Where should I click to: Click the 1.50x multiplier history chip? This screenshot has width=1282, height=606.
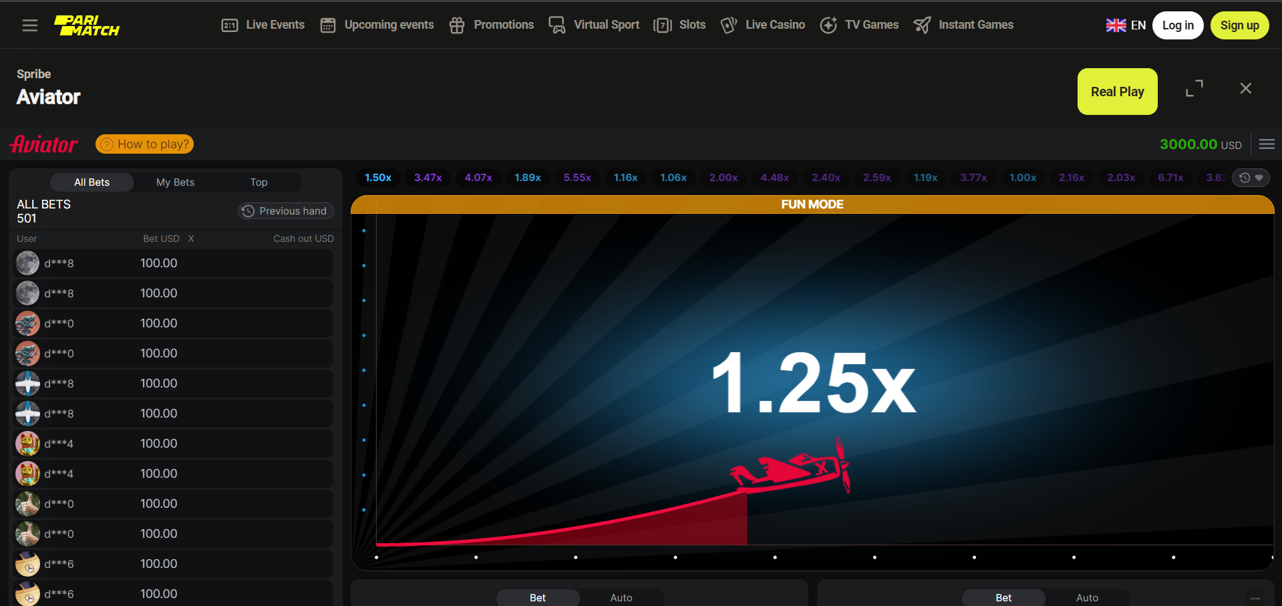click(378, 178)
